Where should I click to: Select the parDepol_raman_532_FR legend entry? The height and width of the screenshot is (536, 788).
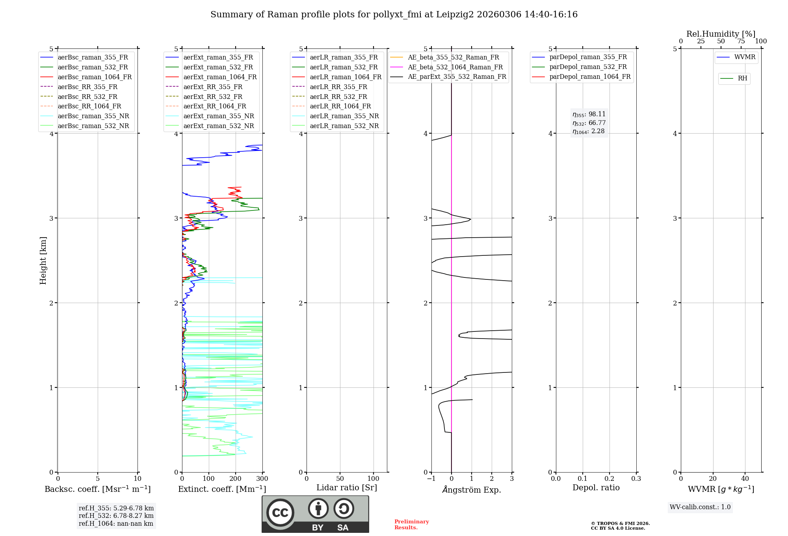[x=588, y=67]
